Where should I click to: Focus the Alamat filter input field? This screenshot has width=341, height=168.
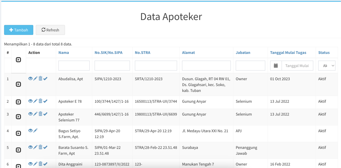206,66
